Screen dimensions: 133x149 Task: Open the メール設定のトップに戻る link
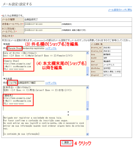(x=120, y=10)
